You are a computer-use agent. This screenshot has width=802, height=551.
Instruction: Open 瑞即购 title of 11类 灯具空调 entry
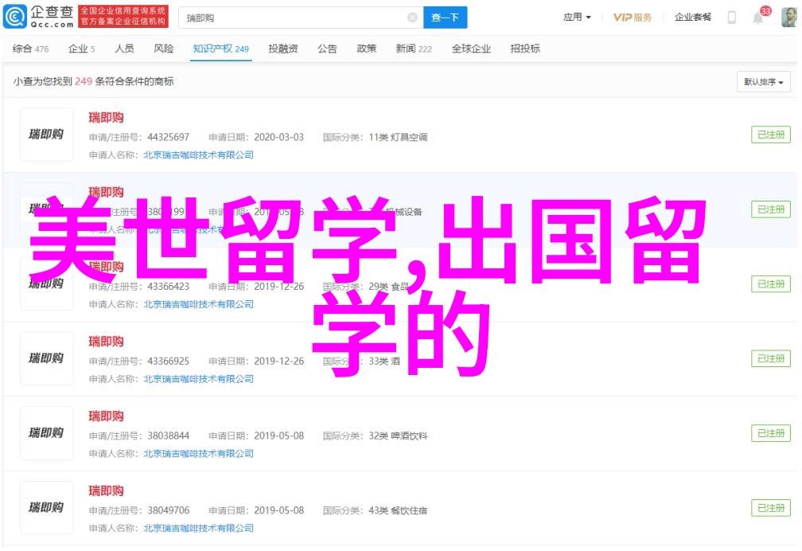pyautogui.click(x=106, y=118)
